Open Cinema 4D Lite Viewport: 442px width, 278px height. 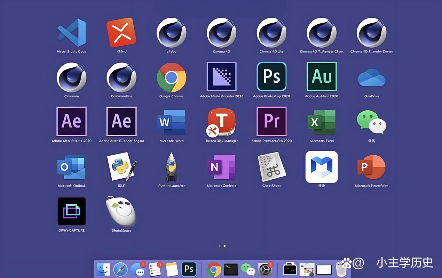271,33
